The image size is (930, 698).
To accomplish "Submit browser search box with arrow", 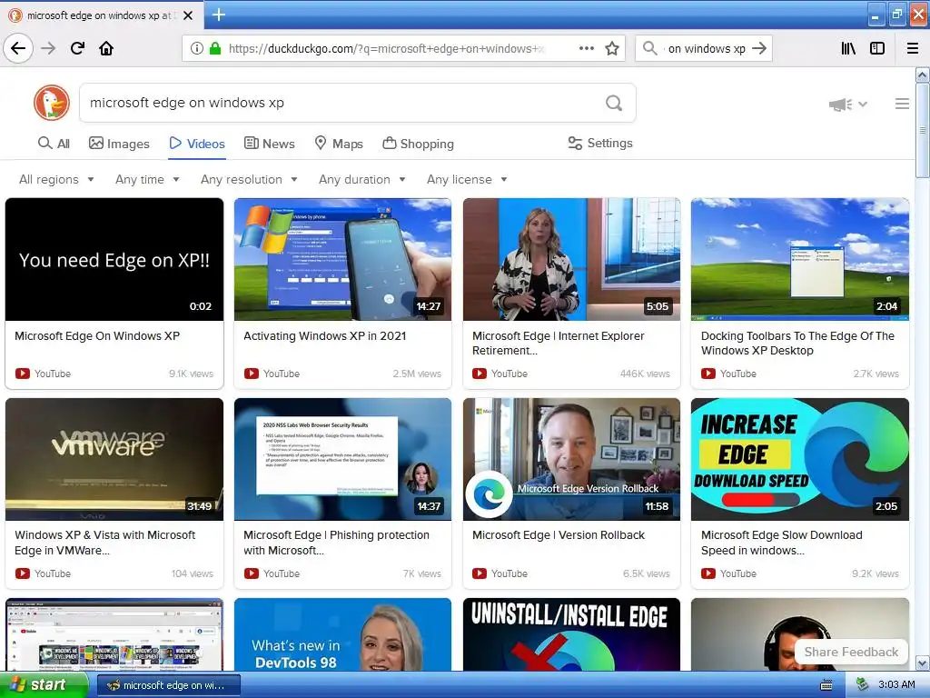I will coord(759,48).
